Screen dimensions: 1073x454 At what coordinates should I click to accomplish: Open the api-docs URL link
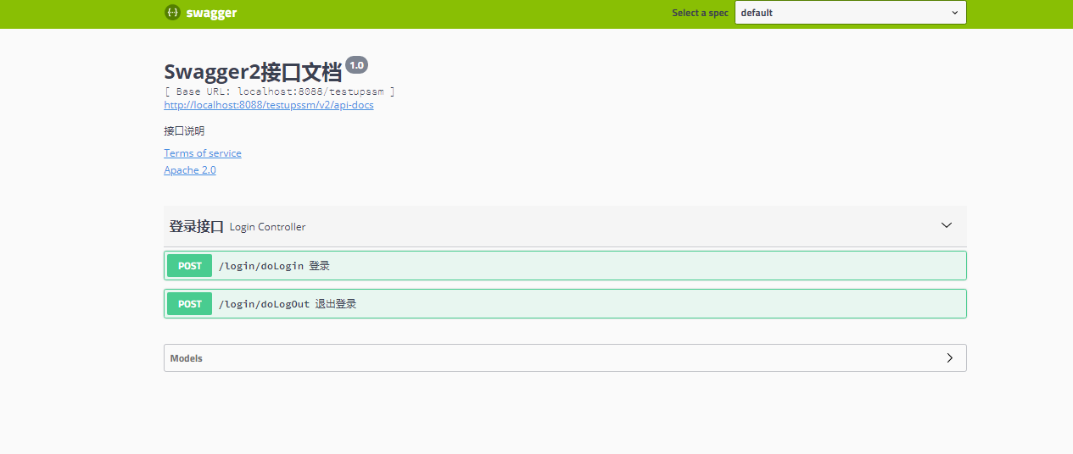point(269,105)
